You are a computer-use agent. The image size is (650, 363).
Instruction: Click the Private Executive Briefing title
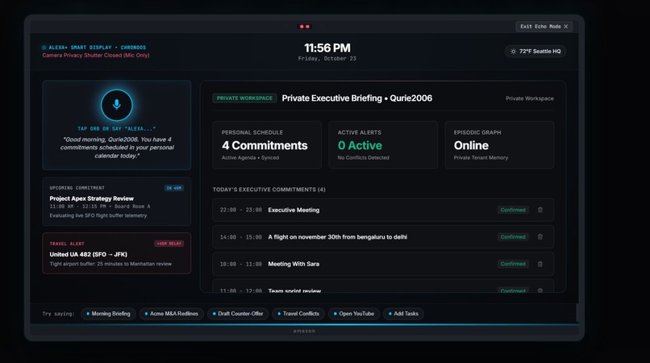(x=357, y=98)
